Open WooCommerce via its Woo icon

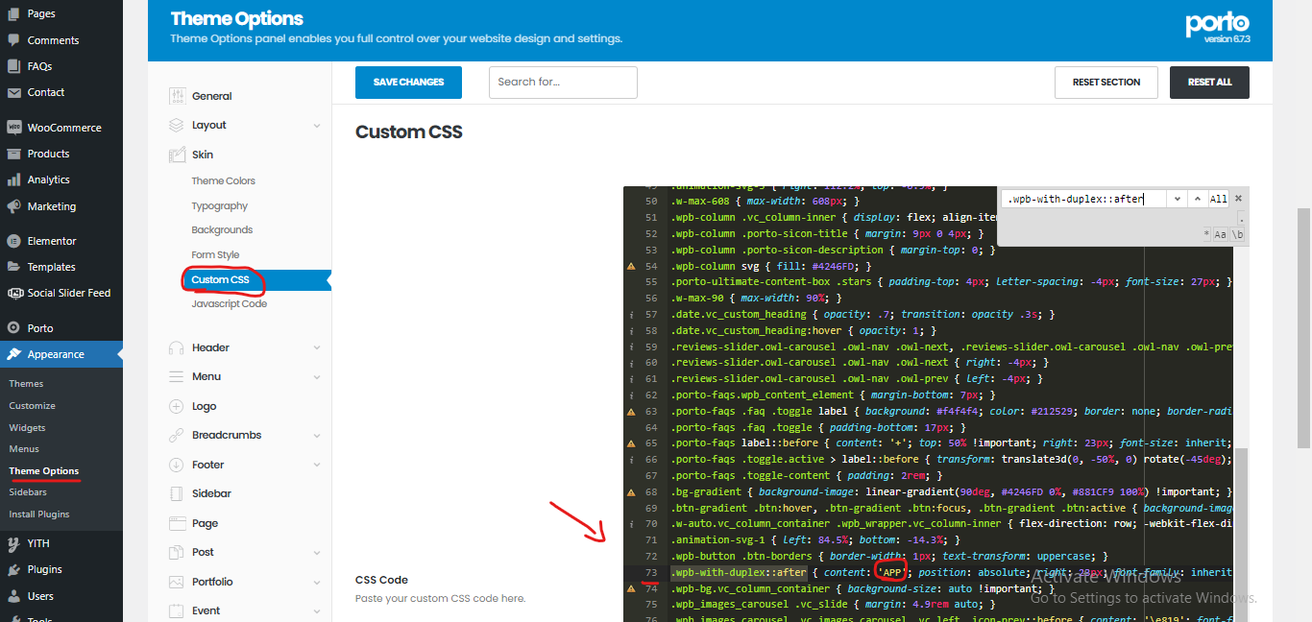13,127
